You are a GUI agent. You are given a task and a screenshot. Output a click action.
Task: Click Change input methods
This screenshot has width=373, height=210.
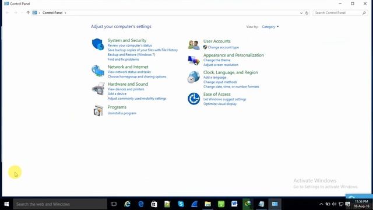[220, 82]
